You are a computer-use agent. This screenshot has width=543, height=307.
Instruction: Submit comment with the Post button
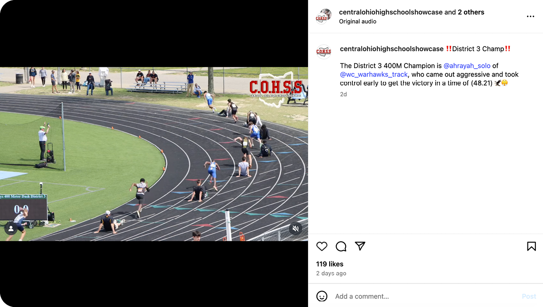tap(529, 296)
